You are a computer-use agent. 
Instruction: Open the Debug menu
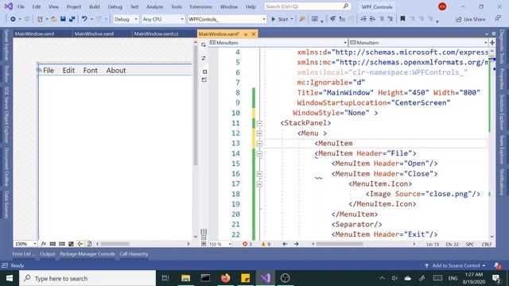[115, 6]
